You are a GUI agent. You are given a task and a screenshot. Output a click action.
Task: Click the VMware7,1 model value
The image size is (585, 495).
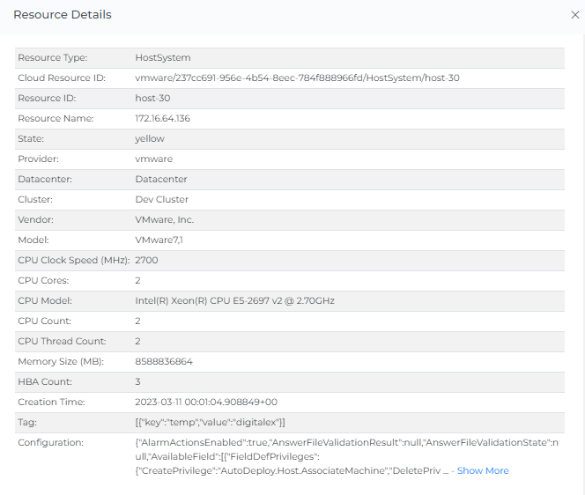[159, 240]
